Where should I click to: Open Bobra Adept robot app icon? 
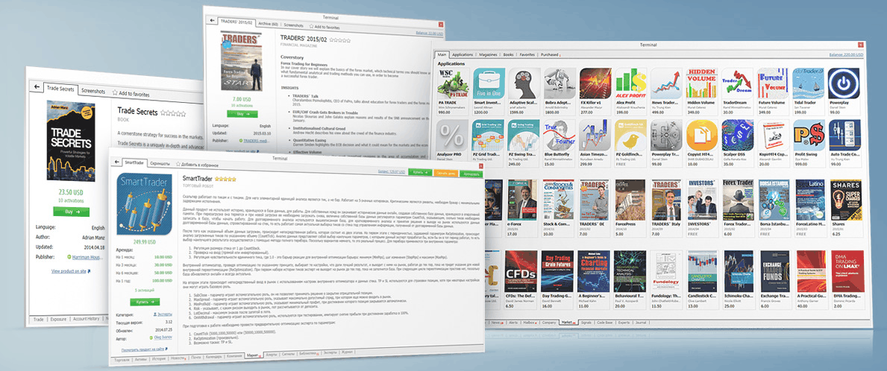pos(560,83)
